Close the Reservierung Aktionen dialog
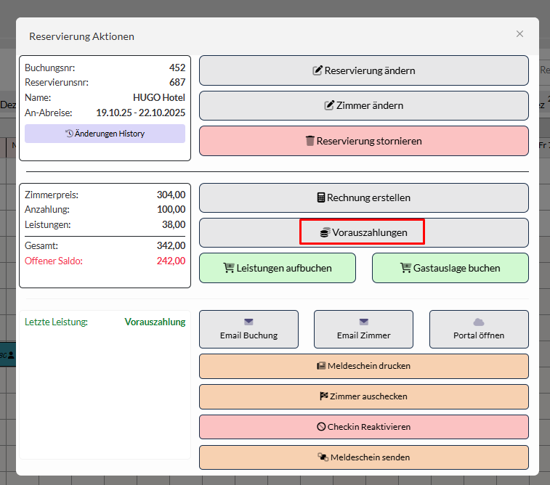550x485 pixels. point(519,34)
